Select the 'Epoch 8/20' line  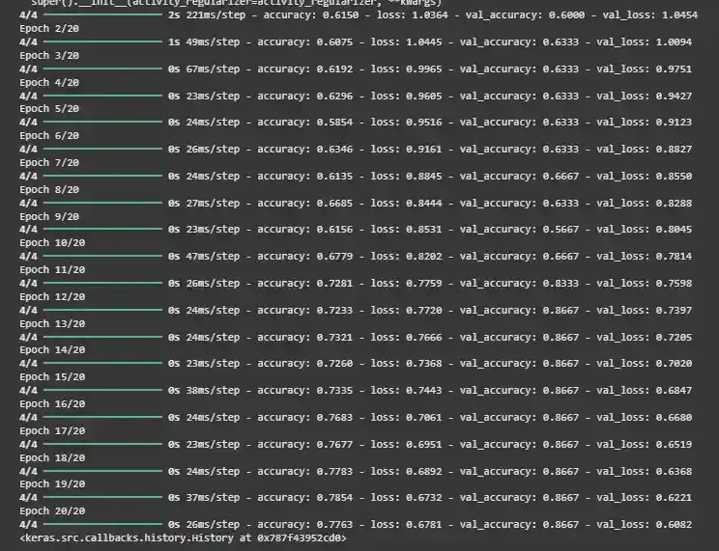pyautogui.click(x=49, y=190)
